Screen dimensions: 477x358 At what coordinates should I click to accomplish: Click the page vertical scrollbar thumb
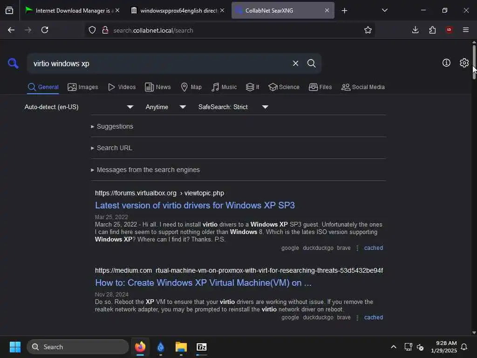tap(474, 62)
